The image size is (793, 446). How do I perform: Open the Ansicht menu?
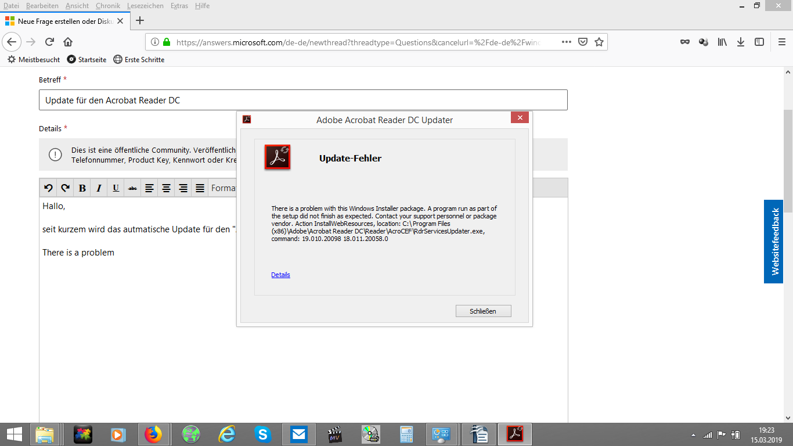point(77,5)
